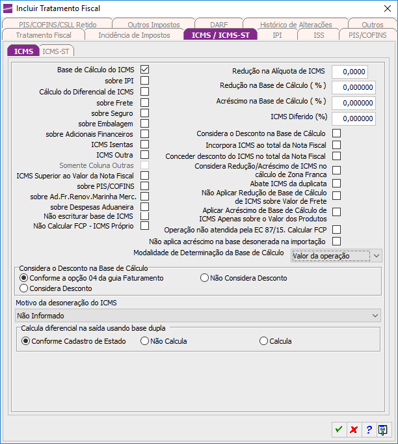The image size is (398, 444).
Task: Tick sobre Ad.Fr.Renov.Marinha Merc. checkbox
Action: click(144, 197)
